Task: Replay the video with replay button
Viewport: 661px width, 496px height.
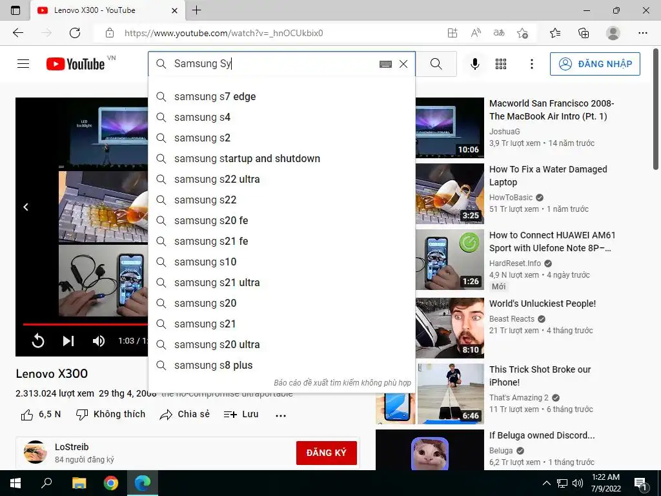Action: [x=38, y=341]
